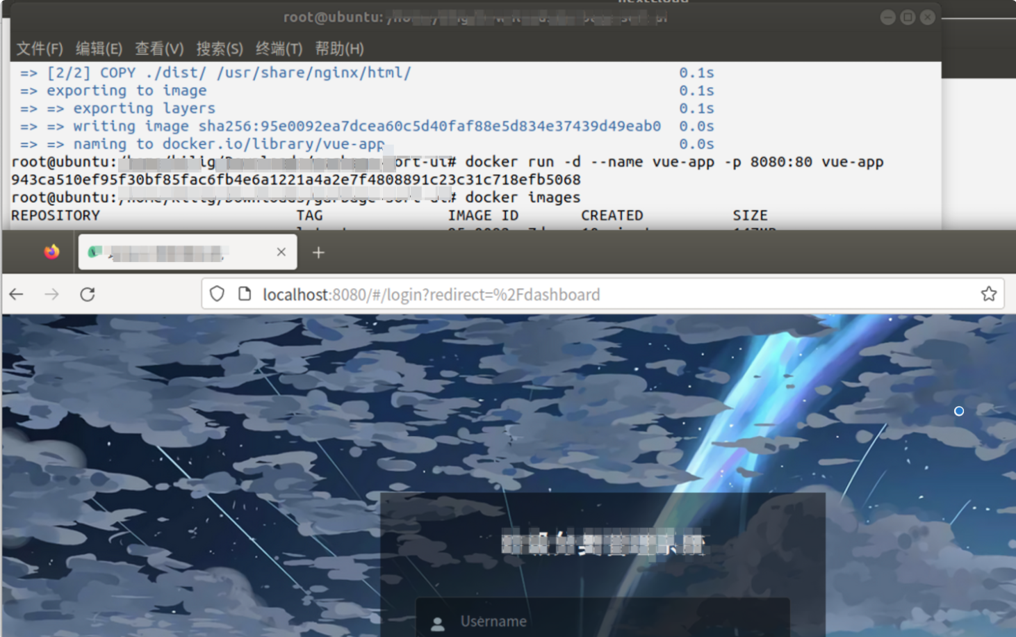This screenshot has height=637, width=1016.
Task: Navigate back using the back arrow
Action: (x=16, y=294)
